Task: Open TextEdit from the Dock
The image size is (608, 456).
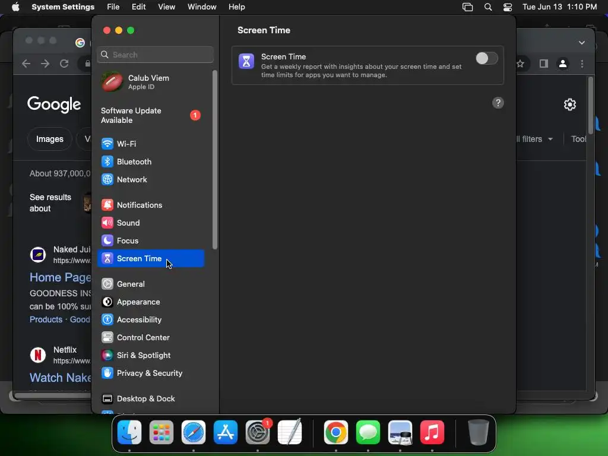Action: click(x=290, y=432)
